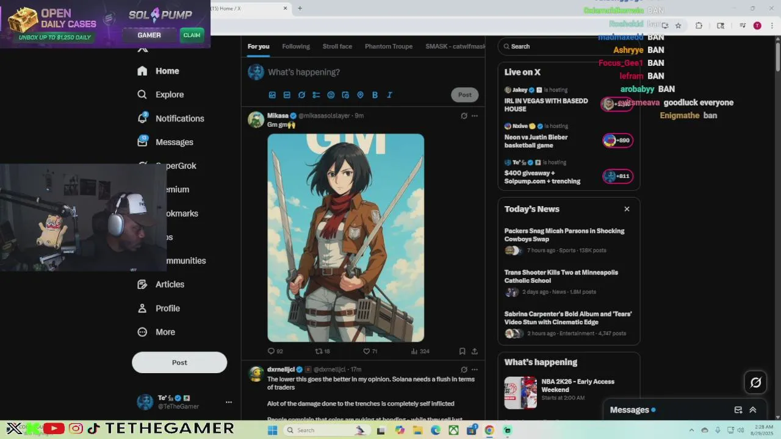Viewport: 781px width, 439px height.
Task: Add a poll in the composer
Action: [316, 95]
